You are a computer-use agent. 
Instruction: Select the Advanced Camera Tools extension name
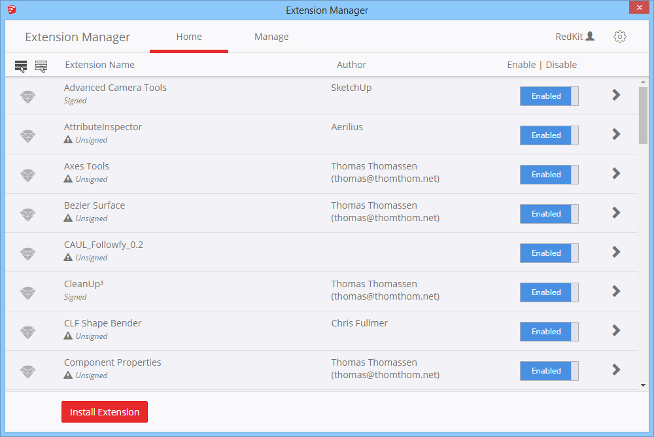(x=115, y=88)
